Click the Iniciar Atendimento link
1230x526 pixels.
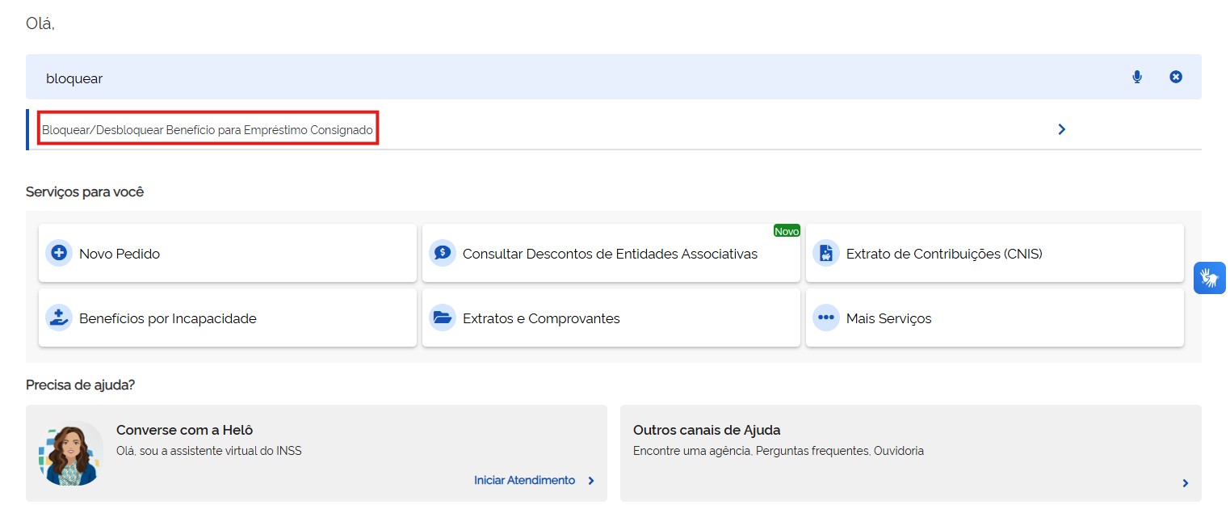coord(524,480)
